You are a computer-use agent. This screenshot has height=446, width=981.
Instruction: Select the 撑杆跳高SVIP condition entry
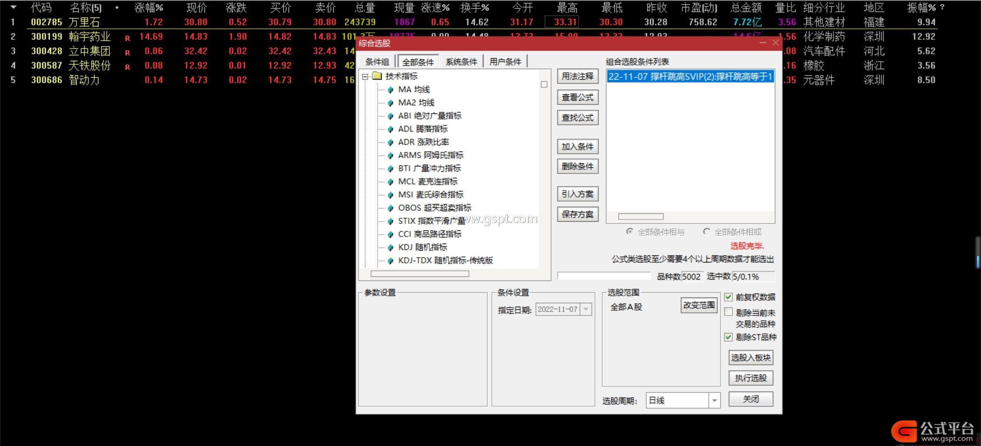point(690,77)
